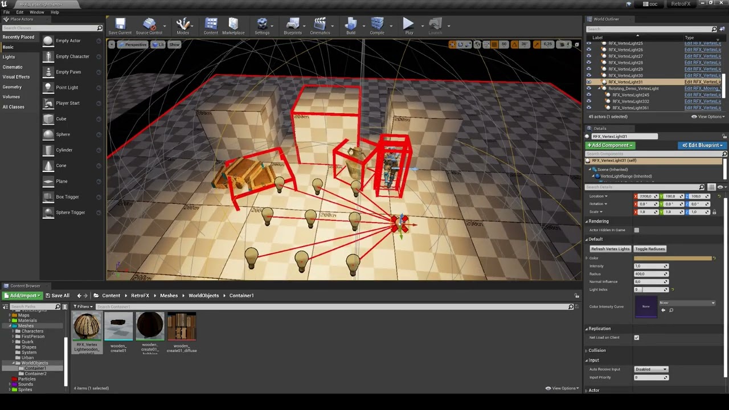Toggle world/local coordinate space globe icon
729x410 pixels.
(x=478, y=44)
